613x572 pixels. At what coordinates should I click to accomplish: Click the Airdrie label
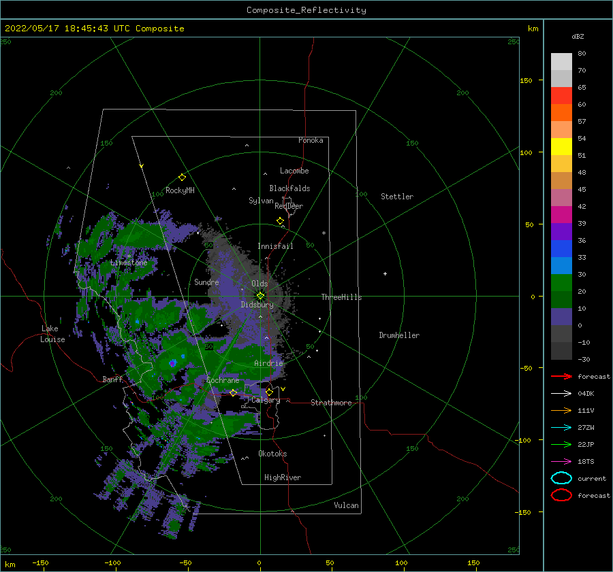[x=268, y=363]
